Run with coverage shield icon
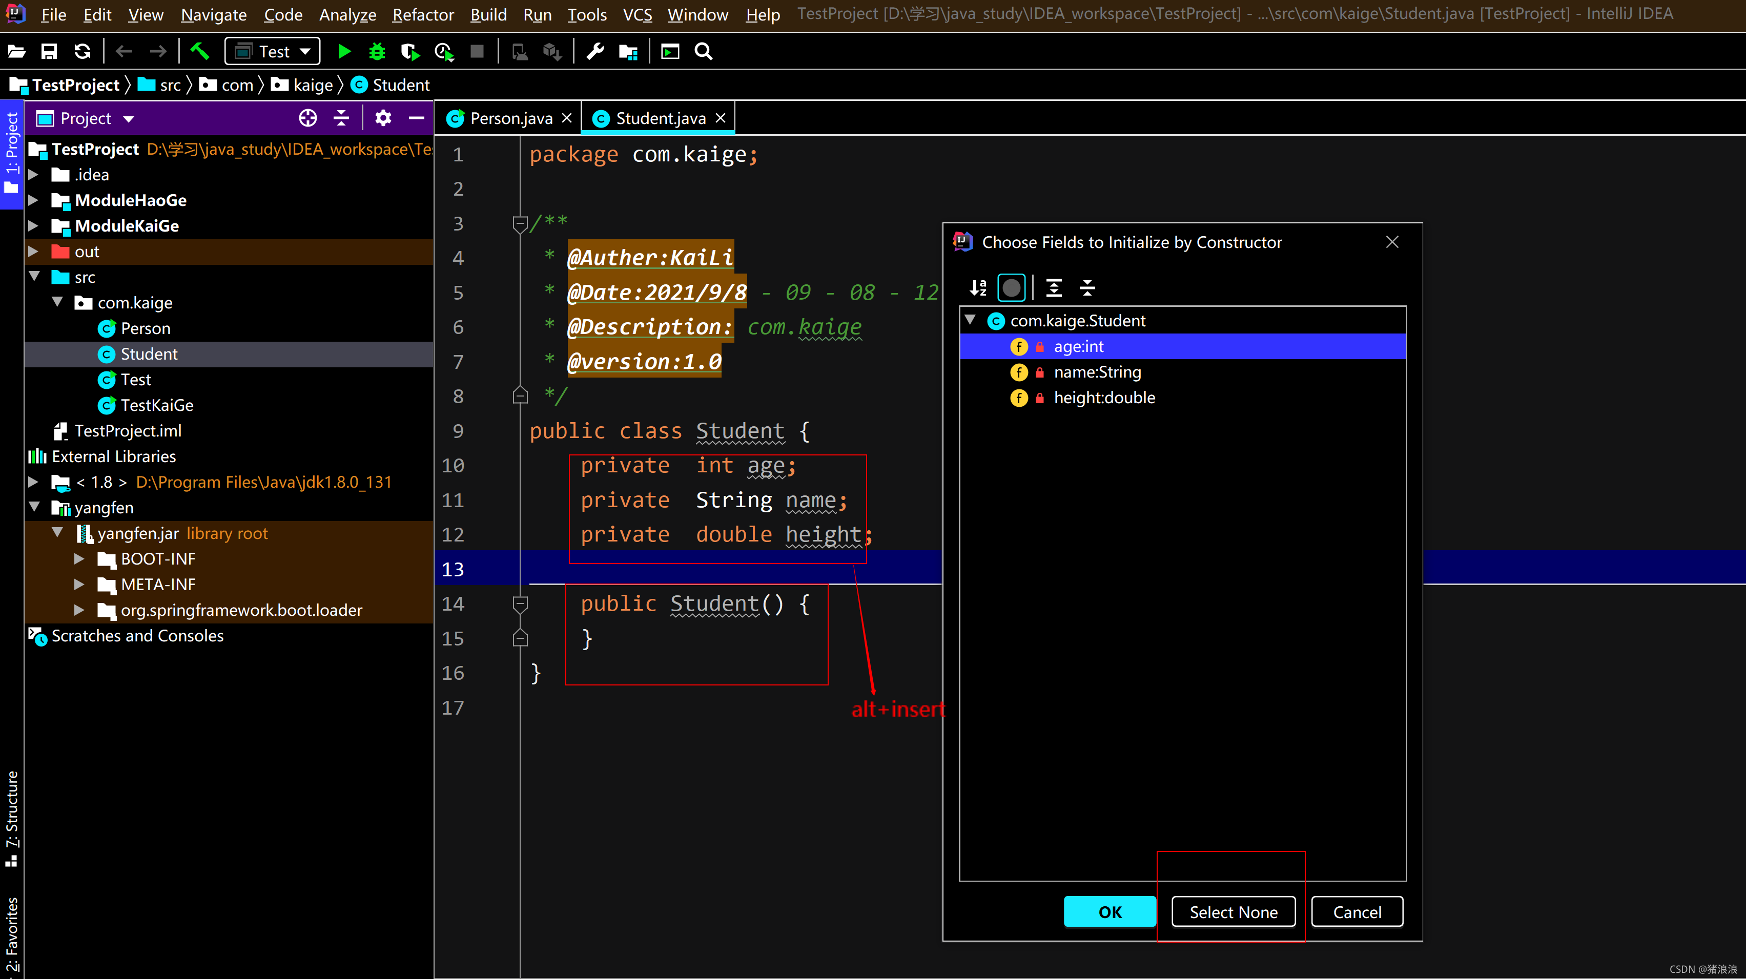 tap(410, 52)
